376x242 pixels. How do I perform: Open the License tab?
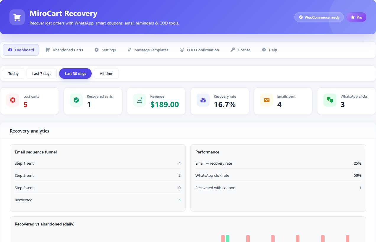click(x=240, y=50)
